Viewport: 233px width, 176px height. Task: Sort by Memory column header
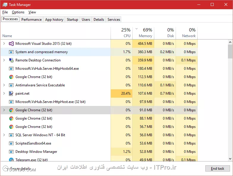[x=143, y=33]
